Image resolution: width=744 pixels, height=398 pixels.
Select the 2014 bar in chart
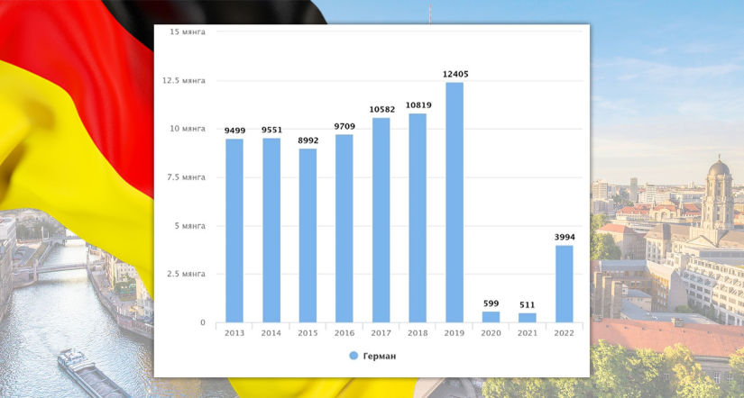click(271, 230)
